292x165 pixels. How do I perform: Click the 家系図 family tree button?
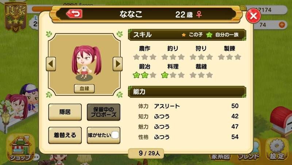(220, 157)
